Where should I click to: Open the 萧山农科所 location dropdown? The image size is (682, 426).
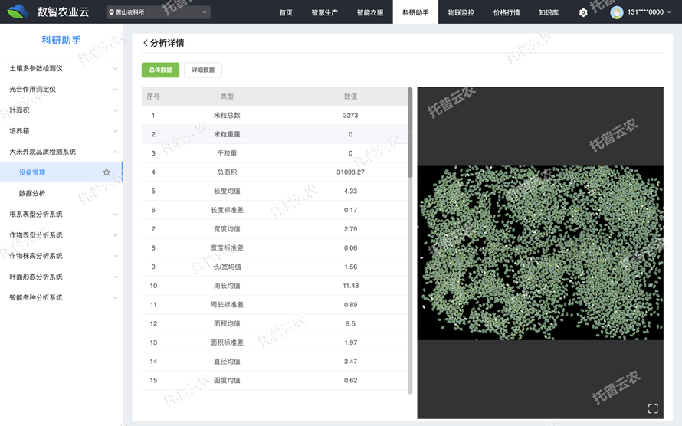[x=157, y=12]
